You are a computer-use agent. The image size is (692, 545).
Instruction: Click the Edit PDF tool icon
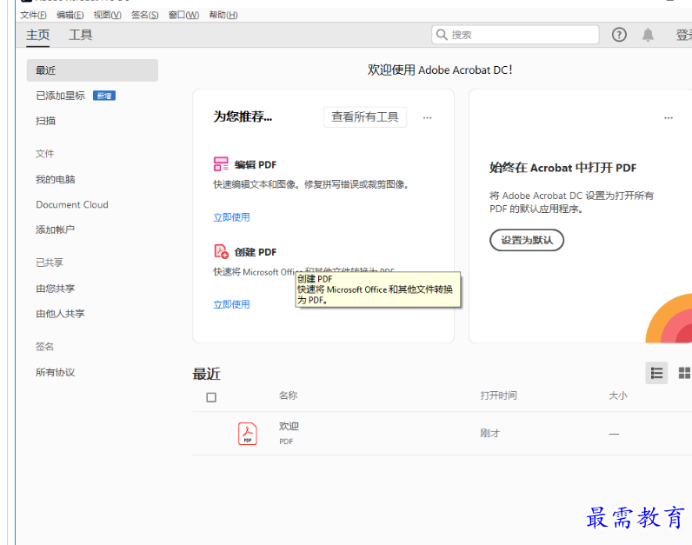click(221, 164)
